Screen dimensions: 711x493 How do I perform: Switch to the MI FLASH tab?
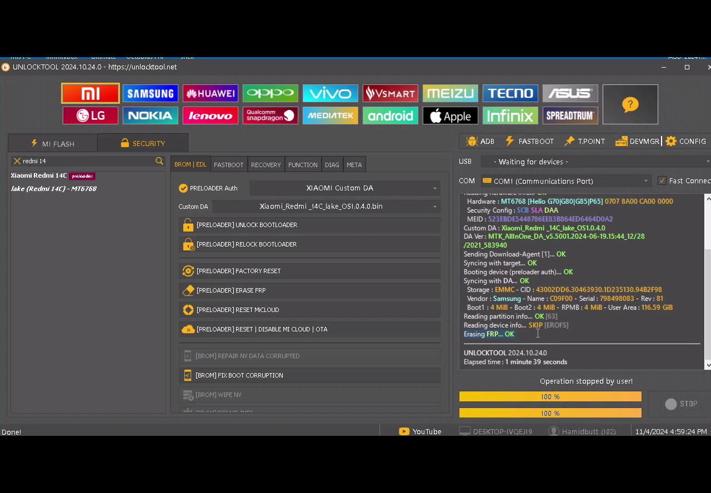53,144
